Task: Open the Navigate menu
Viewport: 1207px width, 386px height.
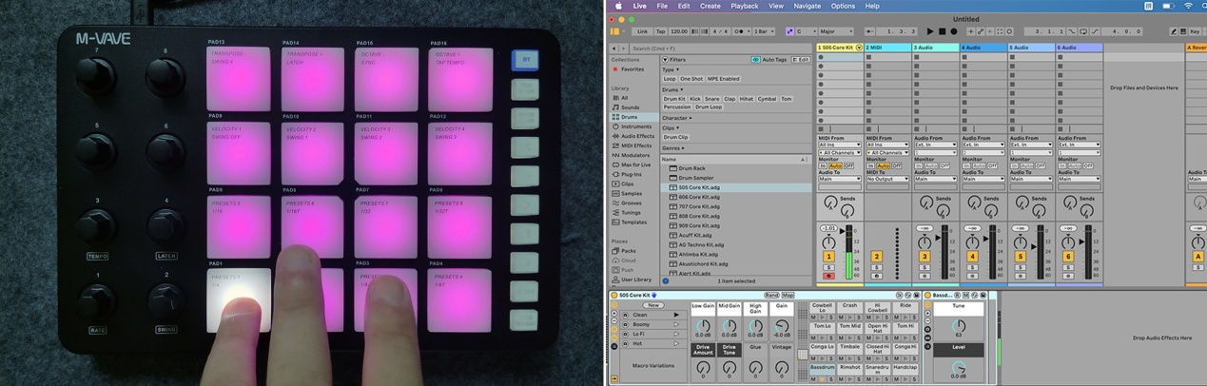Action: (x=807, y=6)
